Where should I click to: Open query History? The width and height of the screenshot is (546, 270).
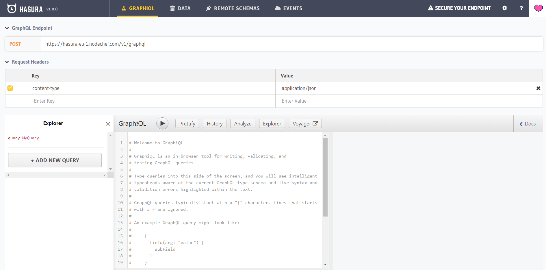click(215, 123)
